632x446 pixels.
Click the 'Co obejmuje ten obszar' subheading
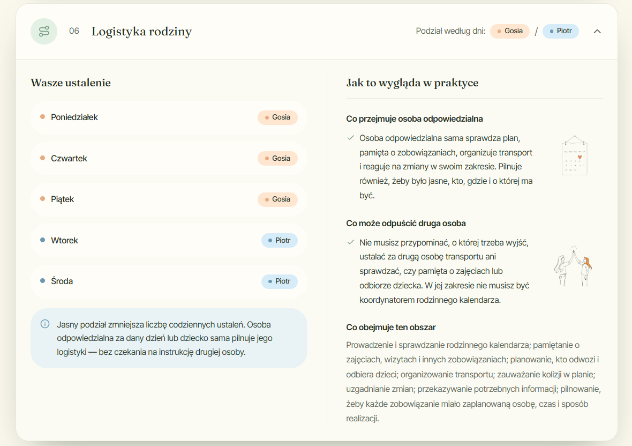click(391, 328)
